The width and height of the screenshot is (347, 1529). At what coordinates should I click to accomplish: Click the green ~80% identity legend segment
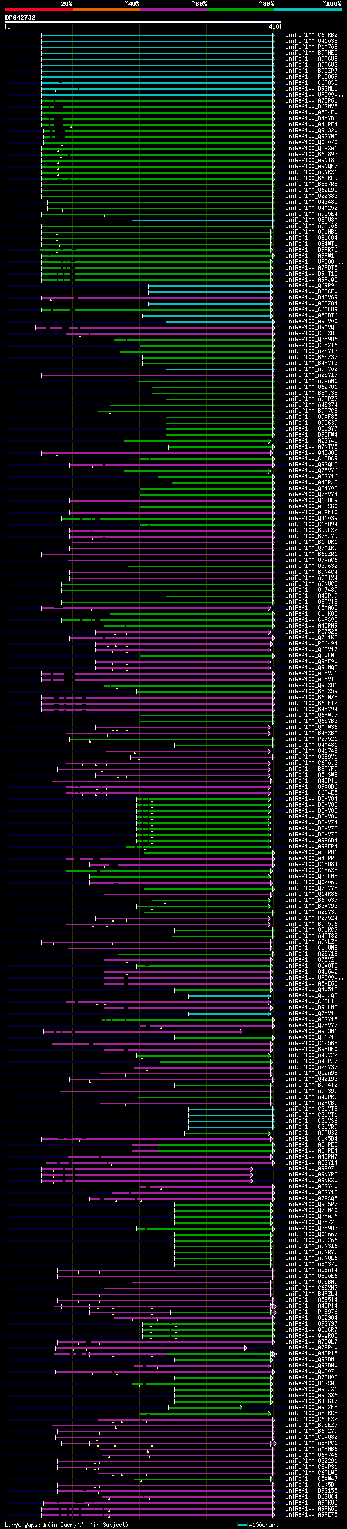pyautogui.click(x=241, y=10)
